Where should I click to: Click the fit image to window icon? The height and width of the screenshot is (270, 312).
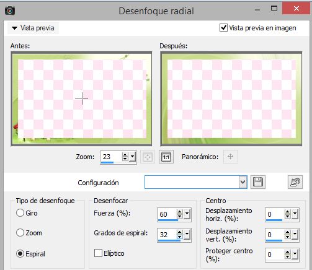[x=148, y=157]
